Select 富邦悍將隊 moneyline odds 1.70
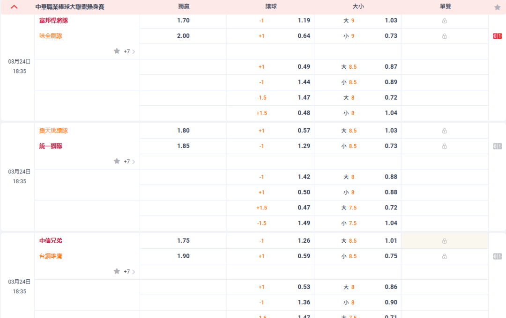The height and width of the screenshot is (318, 506). pos(183,21)
